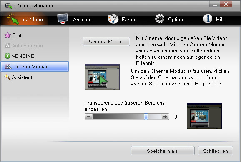
Task: Click the Hilfe info icon
Action: 208,19
